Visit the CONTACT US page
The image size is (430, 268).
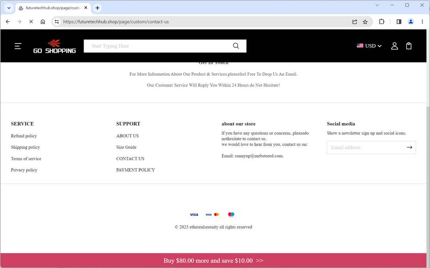tap(130, 159)
